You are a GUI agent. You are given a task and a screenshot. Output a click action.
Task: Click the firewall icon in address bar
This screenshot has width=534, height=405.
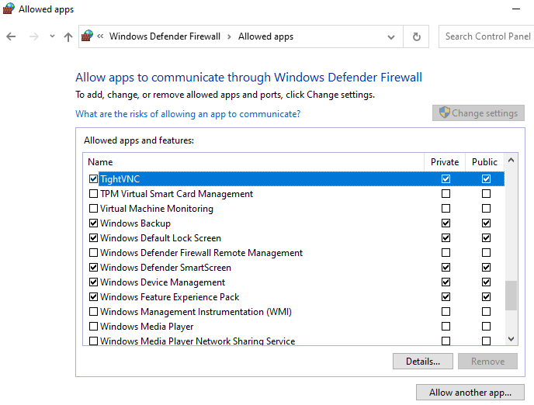pyautogui.click(x=87, y=36)
